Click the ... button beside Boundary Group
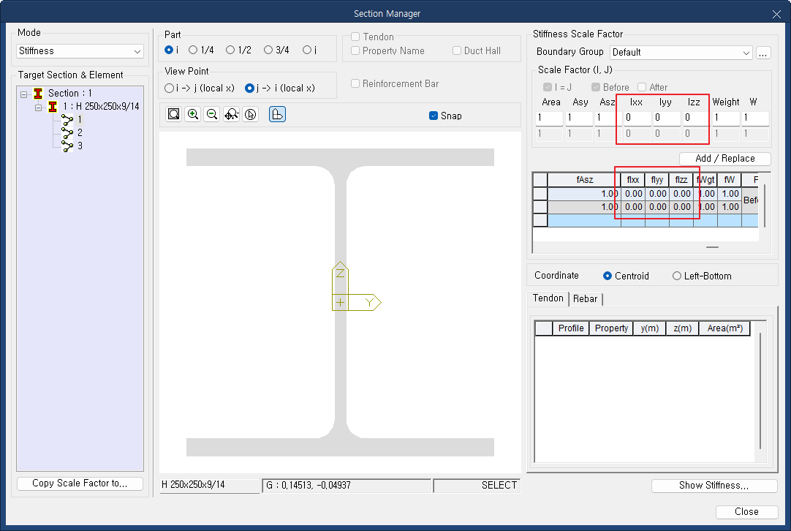The image size is (791, 531). tap(763, 53)
